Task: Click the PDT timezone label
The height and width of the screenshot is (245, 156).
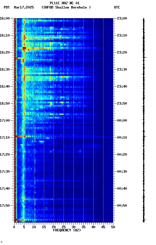Action: coord(7,7)
